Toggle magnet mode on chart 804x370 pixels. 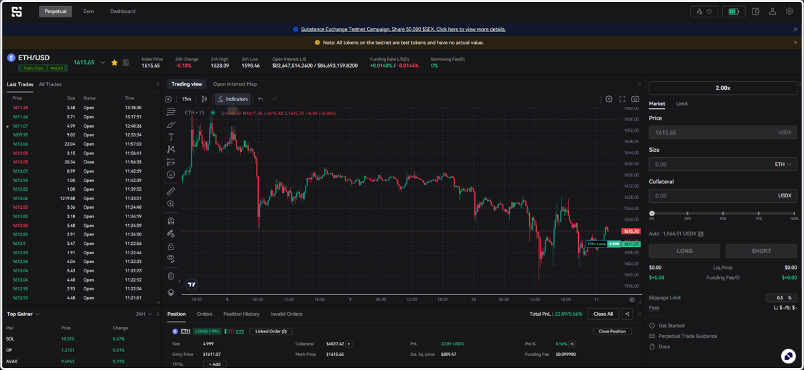tap(171, 221)
